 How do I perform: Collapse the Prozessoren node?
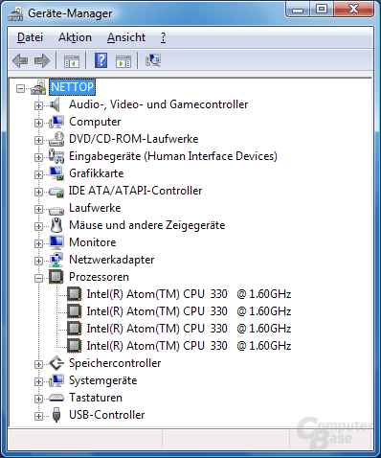tap(38, 278)
